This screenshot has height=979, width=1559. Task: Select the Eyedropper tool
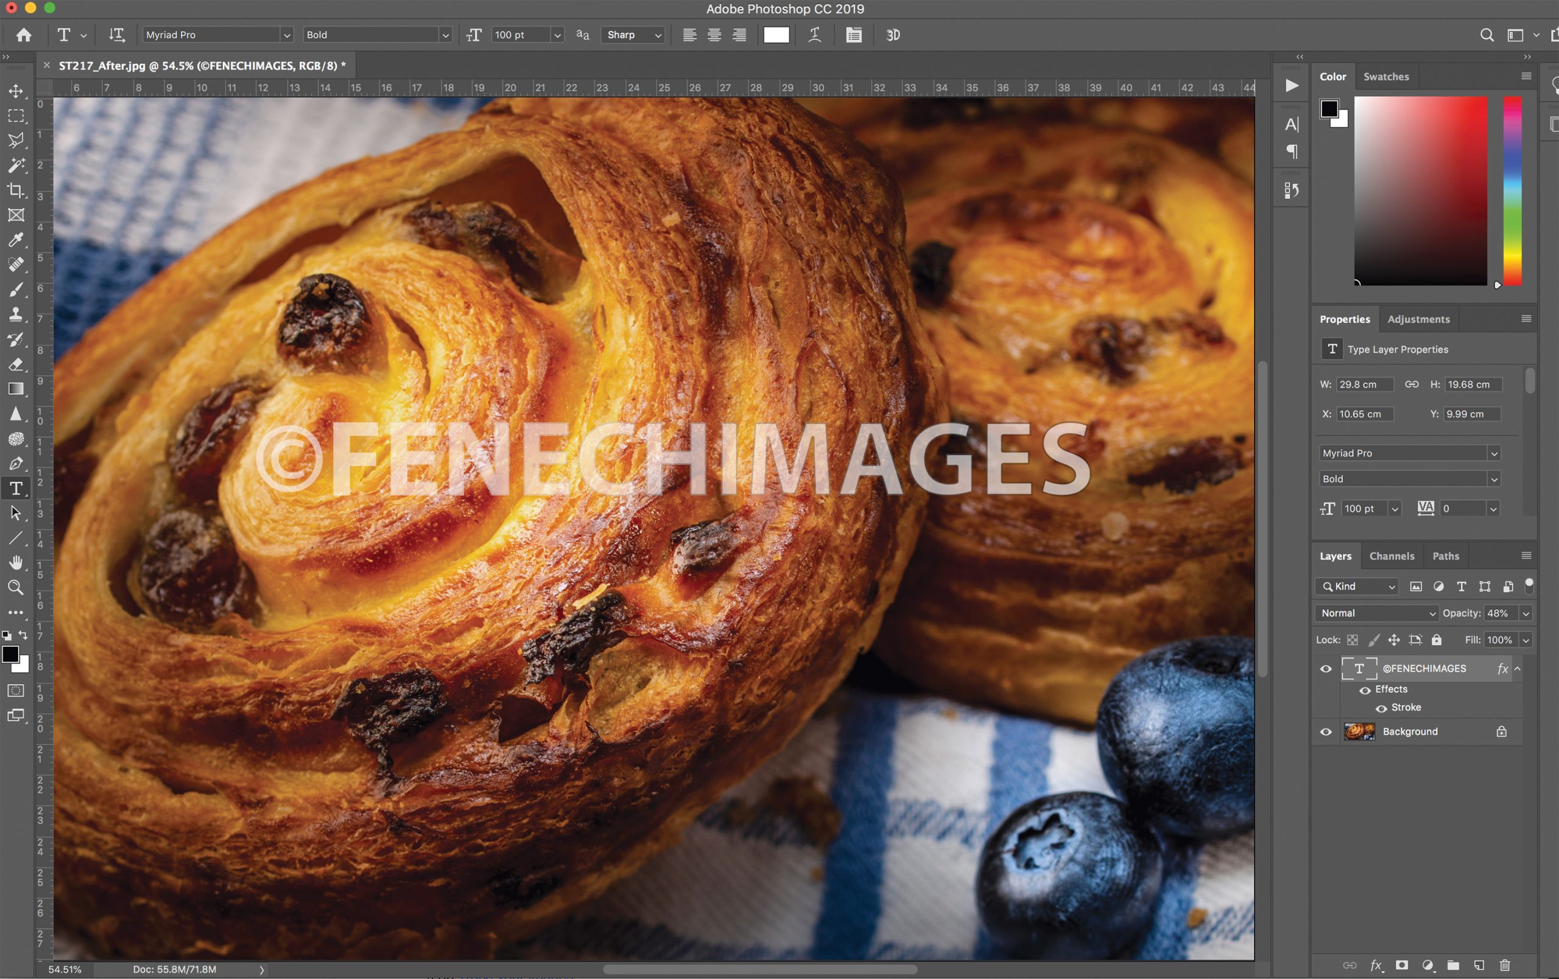(16, 240)
